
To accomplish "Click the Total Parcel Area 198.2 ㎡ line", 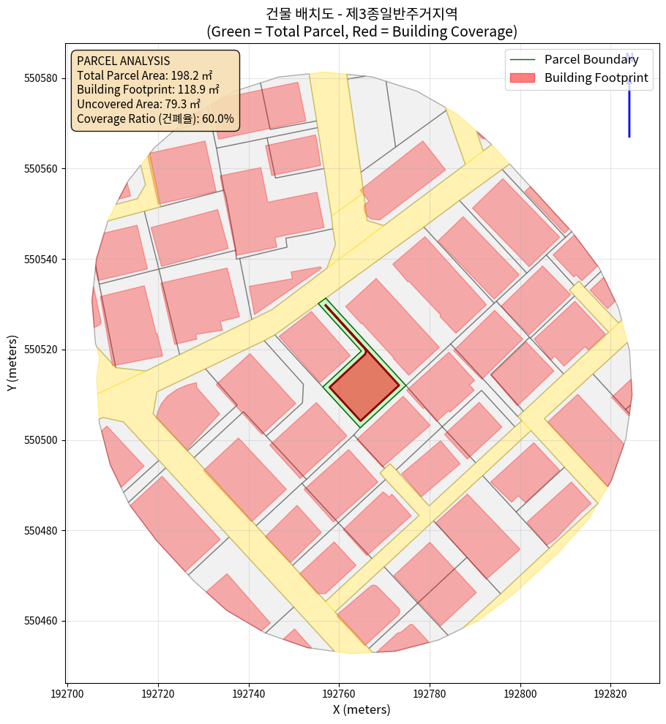I will click(x=148, y=75).
